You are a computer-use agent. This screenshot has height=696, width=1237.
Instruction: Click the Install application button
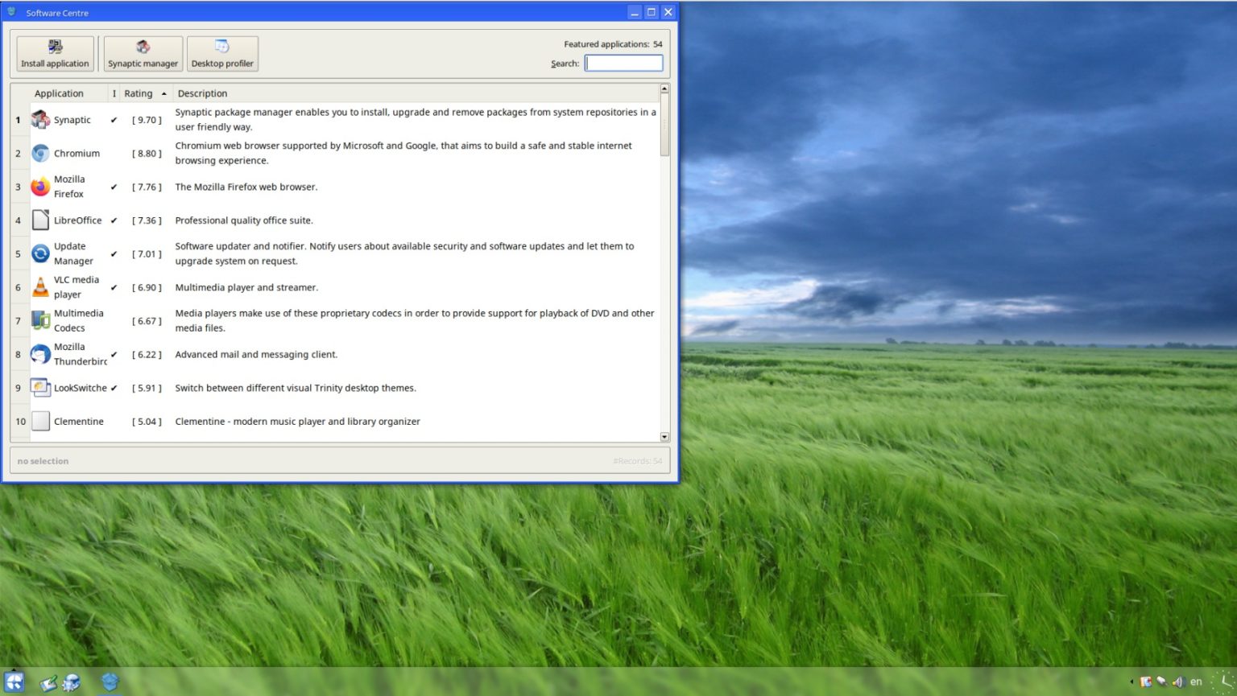tap(55, 54)
